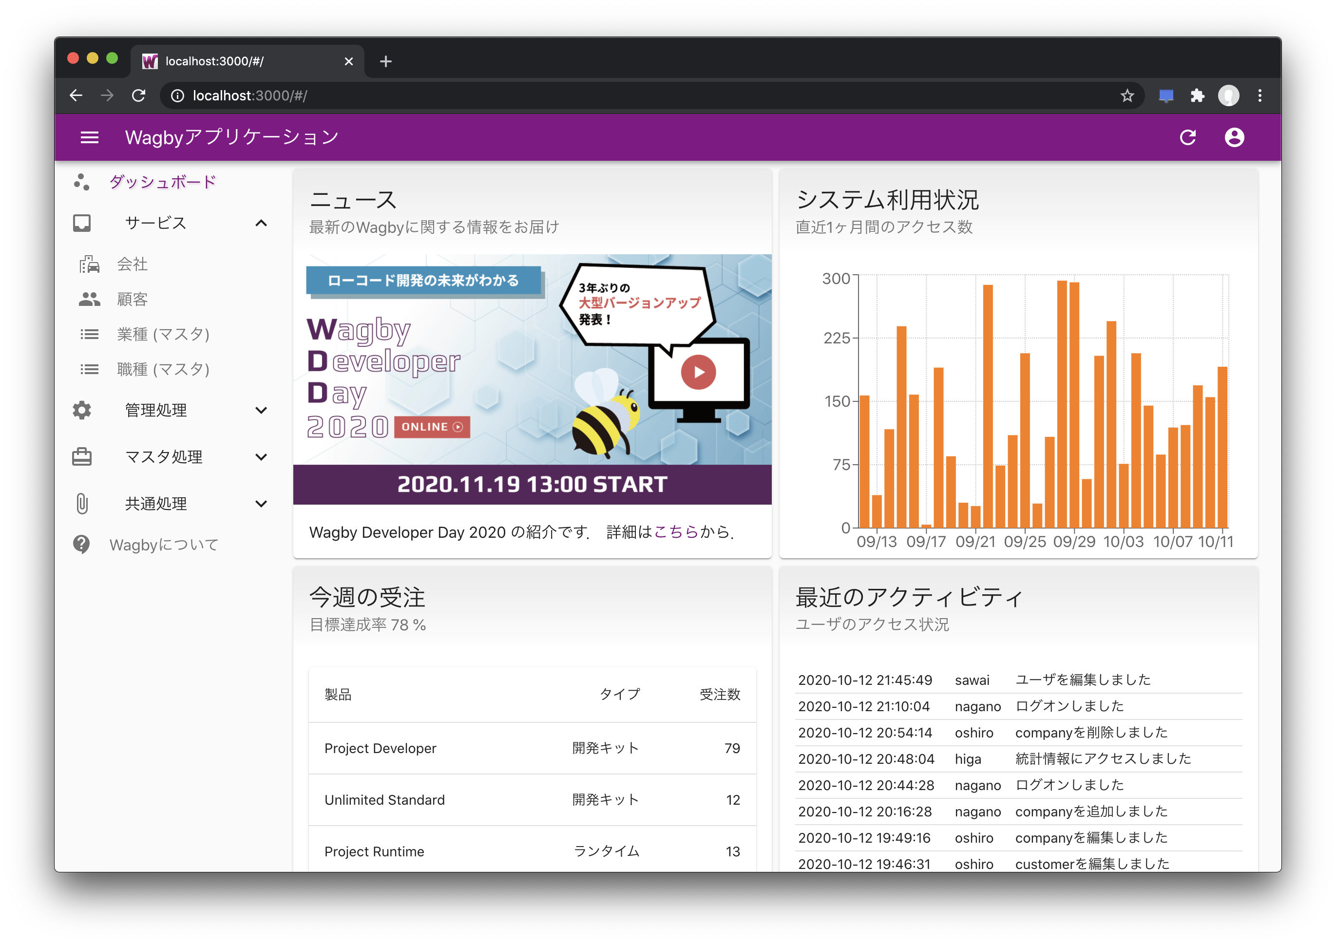The image size is (1336, 944).
Task: Reload page with browser reload button
Action: coord(138,95)
